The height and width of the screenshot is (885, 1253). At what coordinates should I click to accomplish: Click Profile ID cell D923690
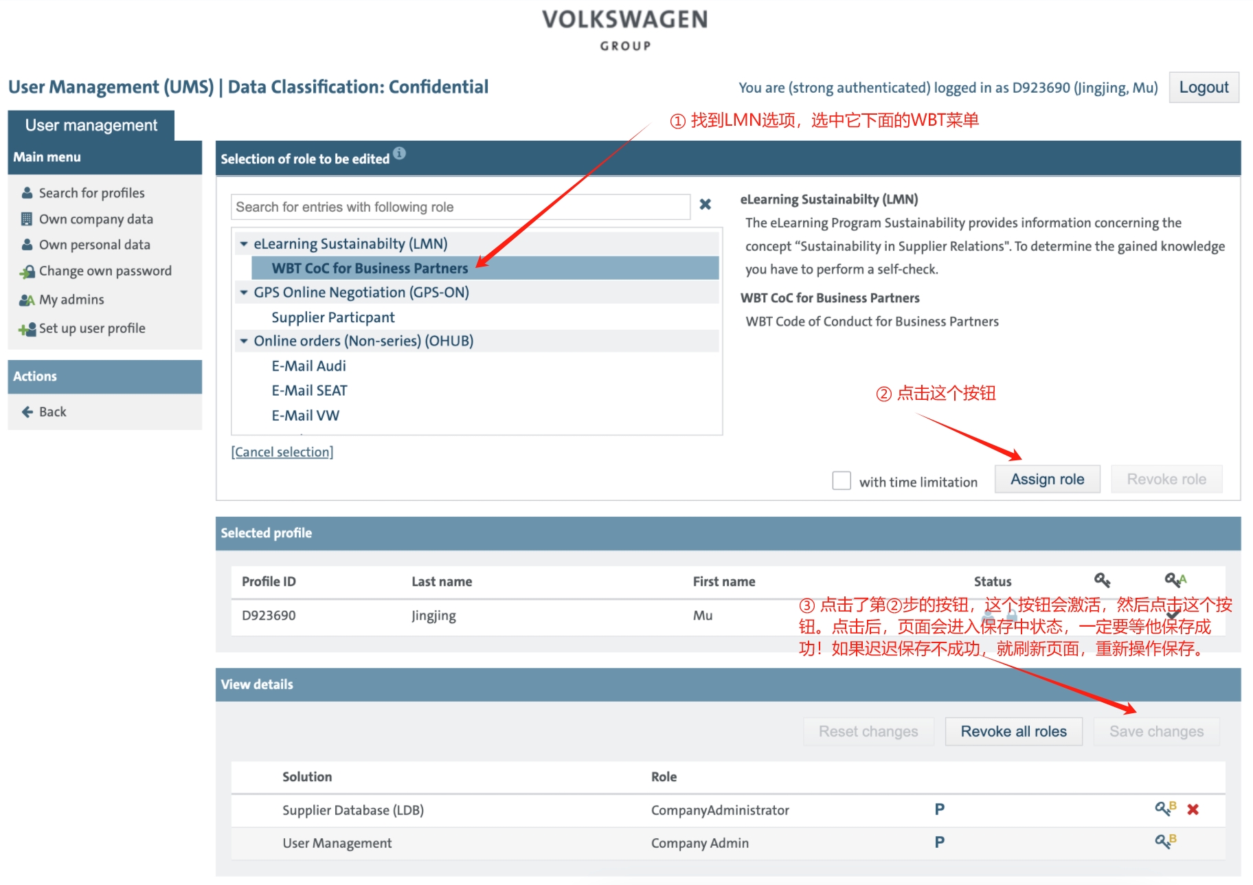pyautogui.click(x=269, y=616)
